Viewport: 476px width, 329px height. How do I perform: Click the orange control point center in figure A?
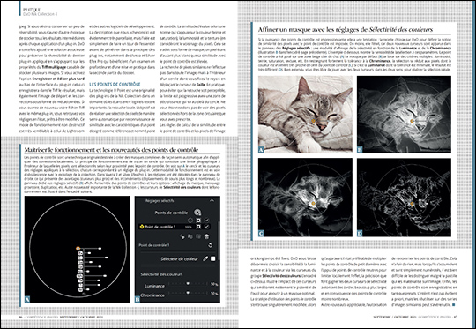[78, 249]
